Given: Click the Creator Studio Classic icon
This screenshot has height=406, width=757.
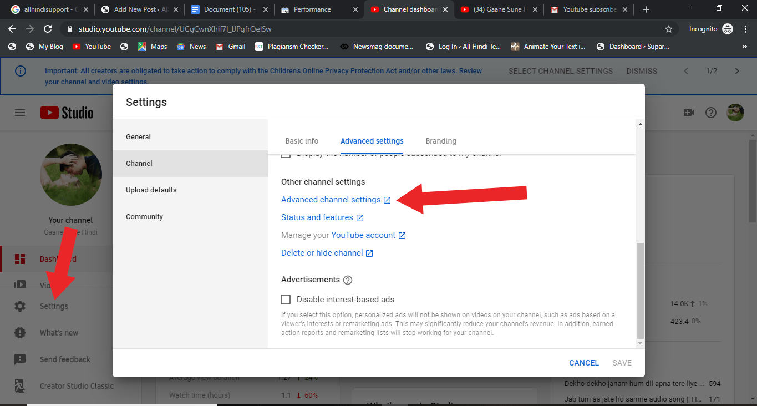Looking at the screenshot, I should (x=20, y=386).
